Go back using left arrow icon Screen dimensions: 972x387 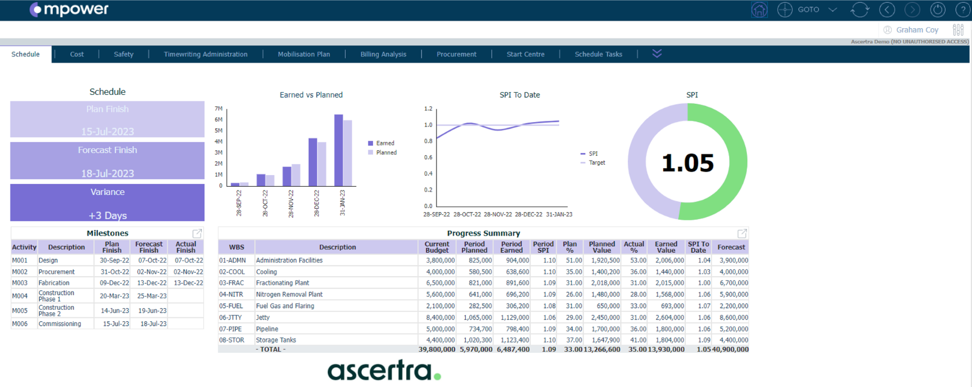887,10
